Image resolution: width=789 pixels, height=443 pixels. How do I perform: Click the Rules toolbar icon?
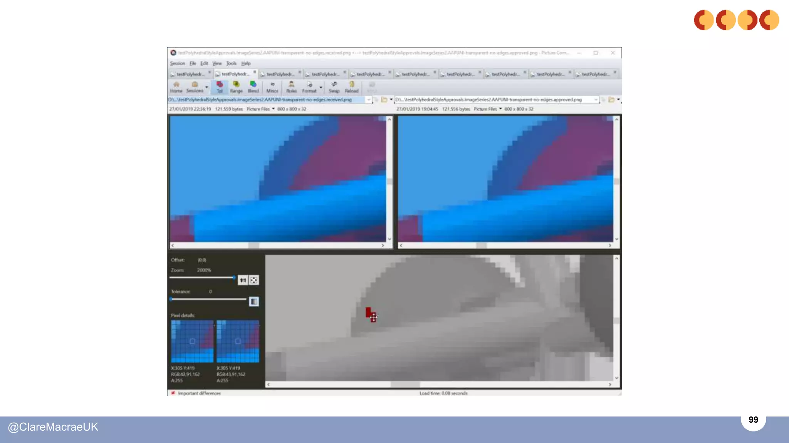click(291, 87)
